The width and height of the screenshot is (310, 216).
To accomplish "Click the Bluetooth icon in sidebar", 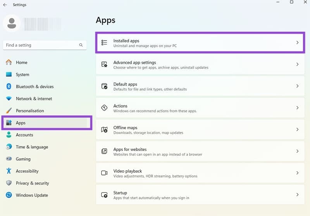I will click(x=9, y=86).
